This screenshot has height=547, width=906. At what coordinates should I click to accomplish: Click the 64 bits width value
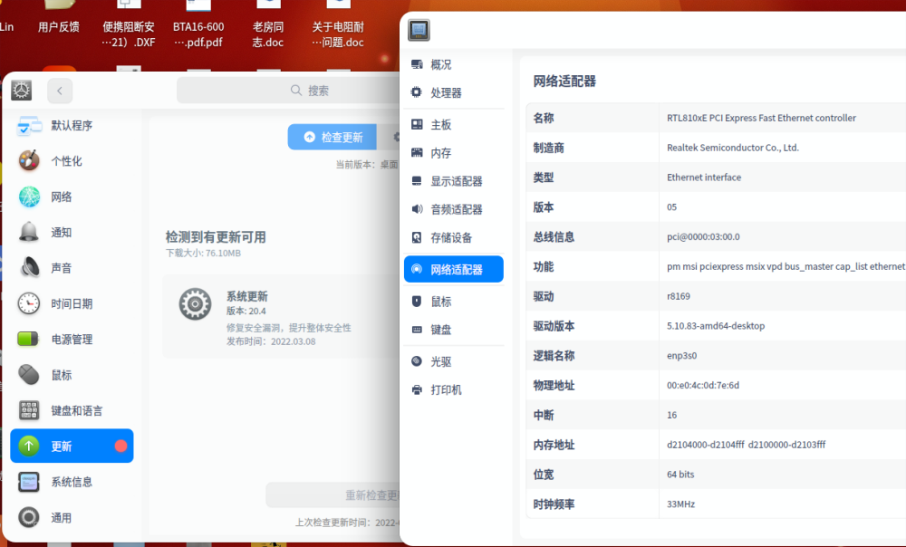680,475
